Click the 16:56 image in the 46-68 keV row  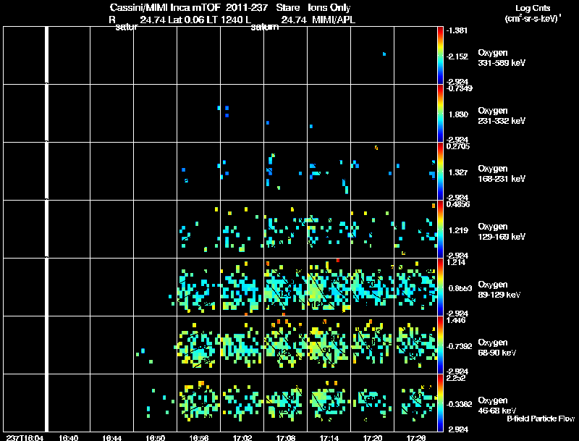point(198,403)
